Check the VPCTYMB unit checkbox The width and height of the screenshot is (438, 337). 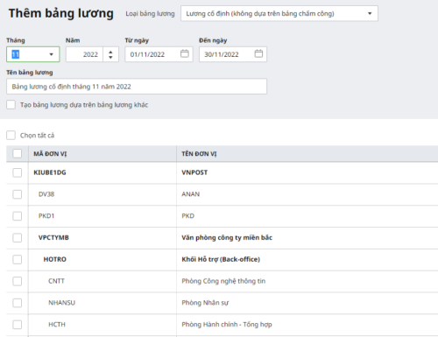pyautogui.click(x=18, y=237)
